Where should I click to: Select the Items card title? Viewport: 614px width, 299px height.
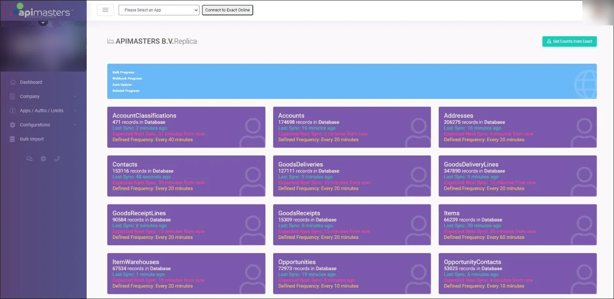tap(452, 213)
